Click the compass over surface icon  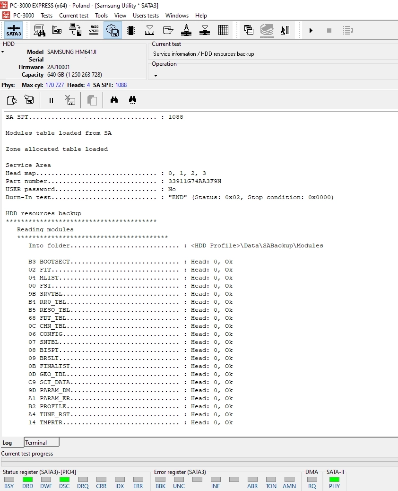click(x=186, y=30)
